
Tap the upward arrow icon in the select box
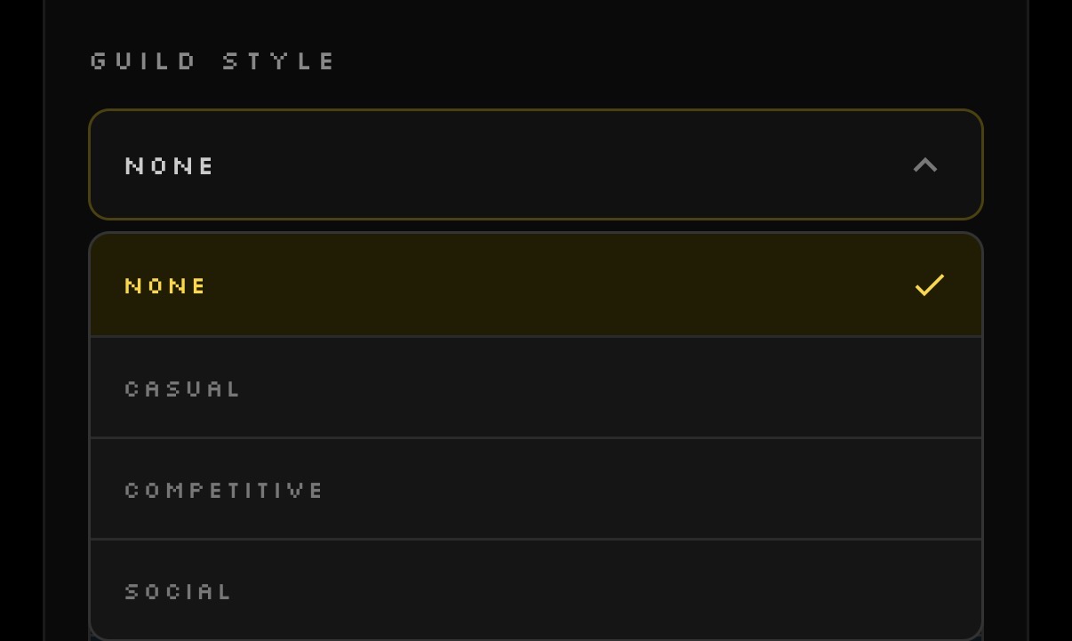pos(925,165)
